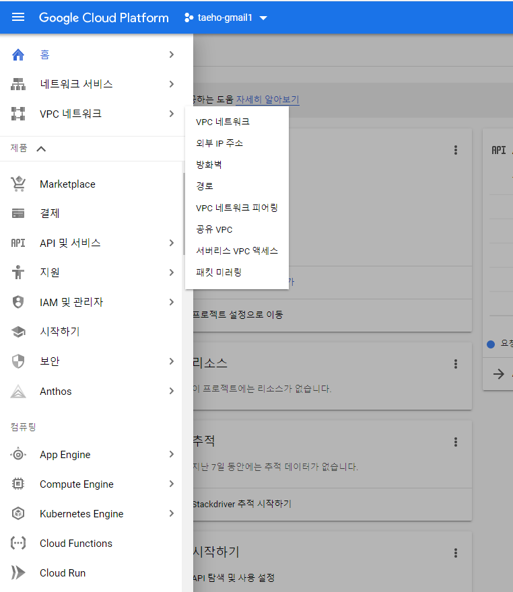The image size is (513, 592).
Task: Select 외부 IP 주소 submenu item
Action: point(237,143)
